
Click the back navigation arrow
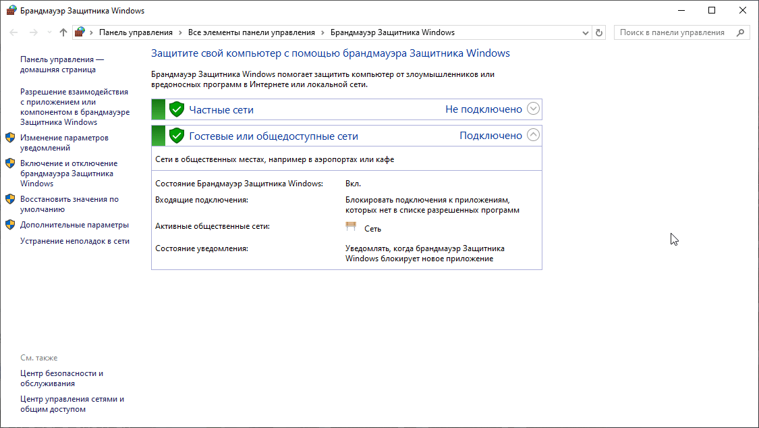(13, 32)
